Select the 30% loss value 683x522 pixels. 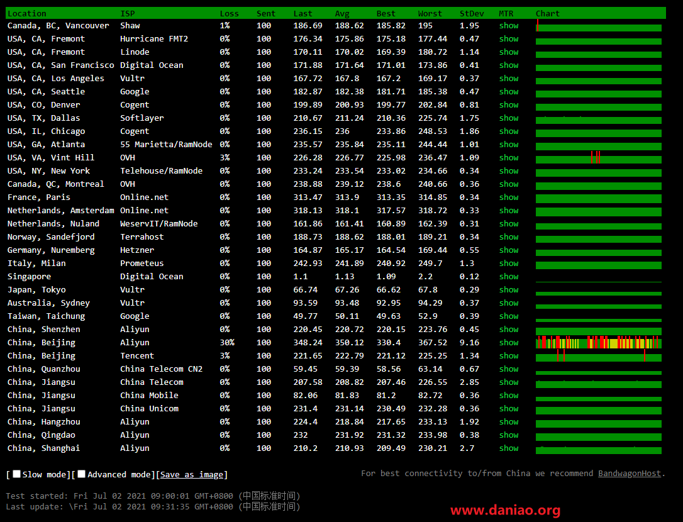pyautogui.click(x=227, y=343)
